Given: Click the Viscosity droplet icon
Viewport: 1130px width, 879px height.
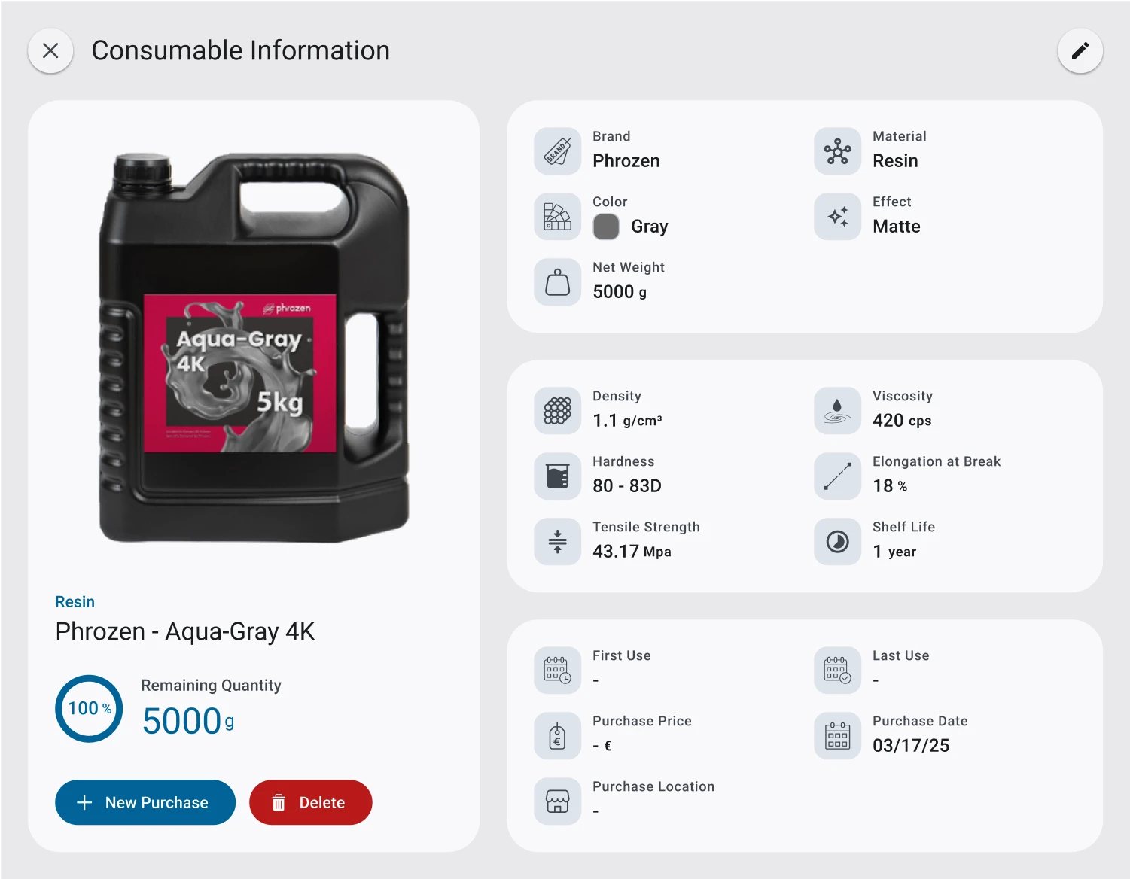Looking at the screenshot, I should (x=838, y=411).
